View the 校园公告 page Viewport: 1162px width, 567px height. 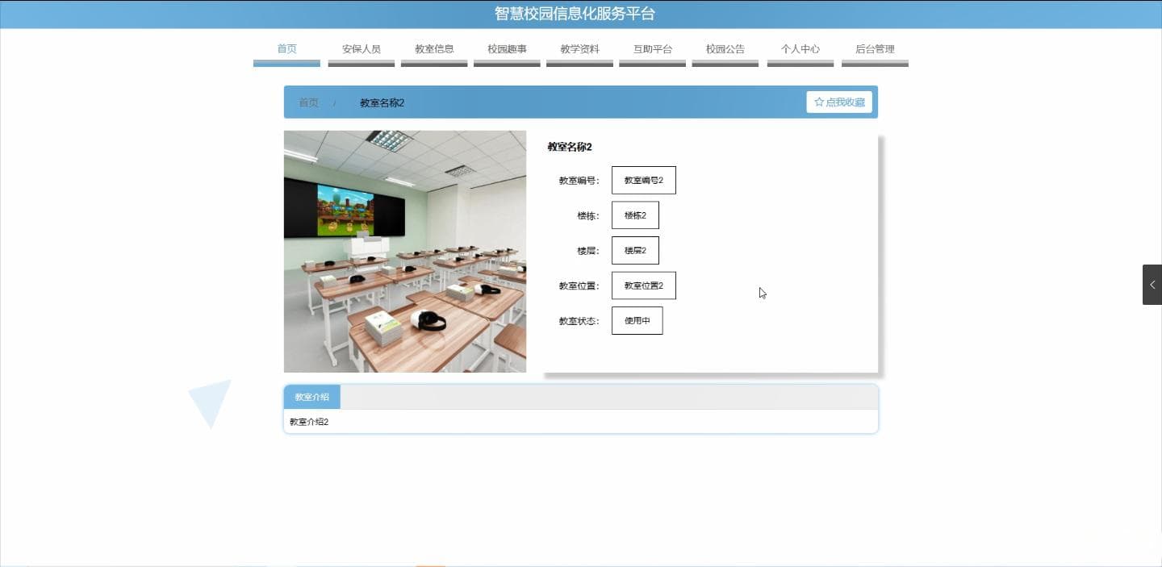(725, 49)
